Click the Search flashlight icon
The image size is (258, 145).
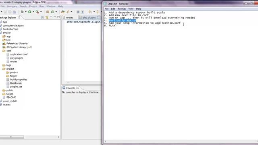(x=68, y=12)
